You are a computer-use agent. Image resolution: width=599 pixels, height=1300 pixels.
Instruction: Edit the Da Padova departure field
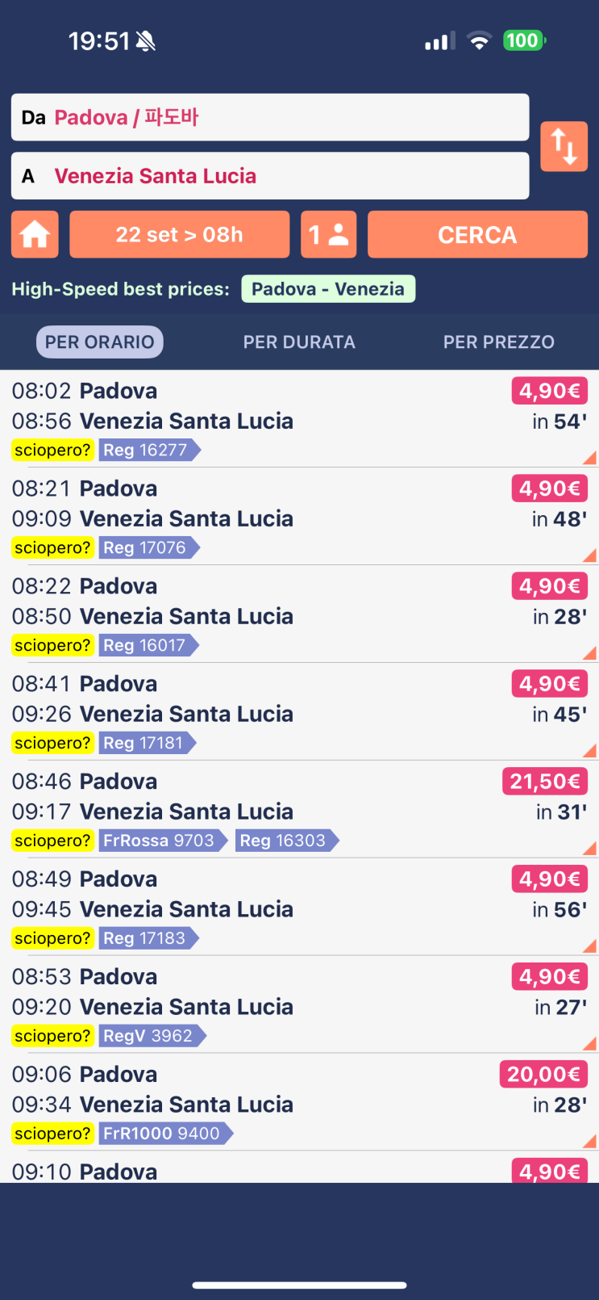coord(270,118)
